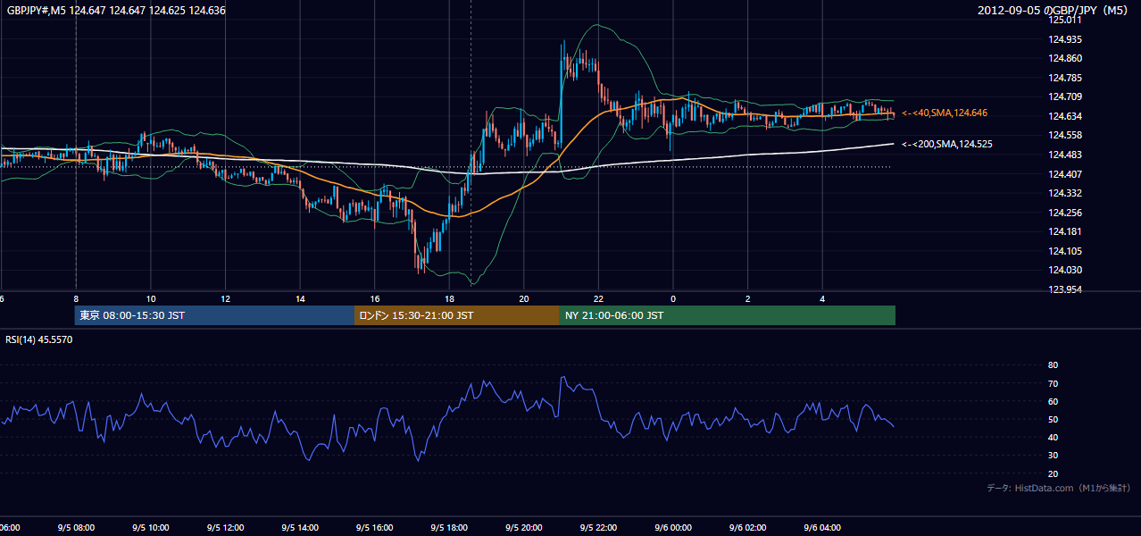Click the RSI 70 level label
The width and height of the screenshot is (1141, 536).
pyautogui.click(x=1053, y=383)
